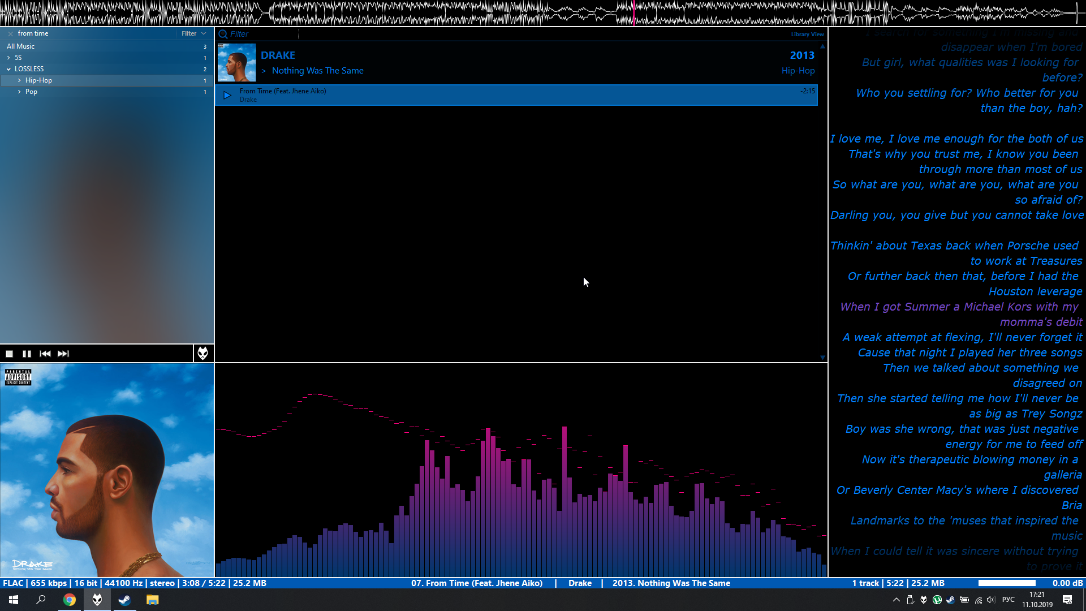Adjust the volume slider in status bar
The height and width of the screenshot is (611, 1086).
click(1007, 583)
